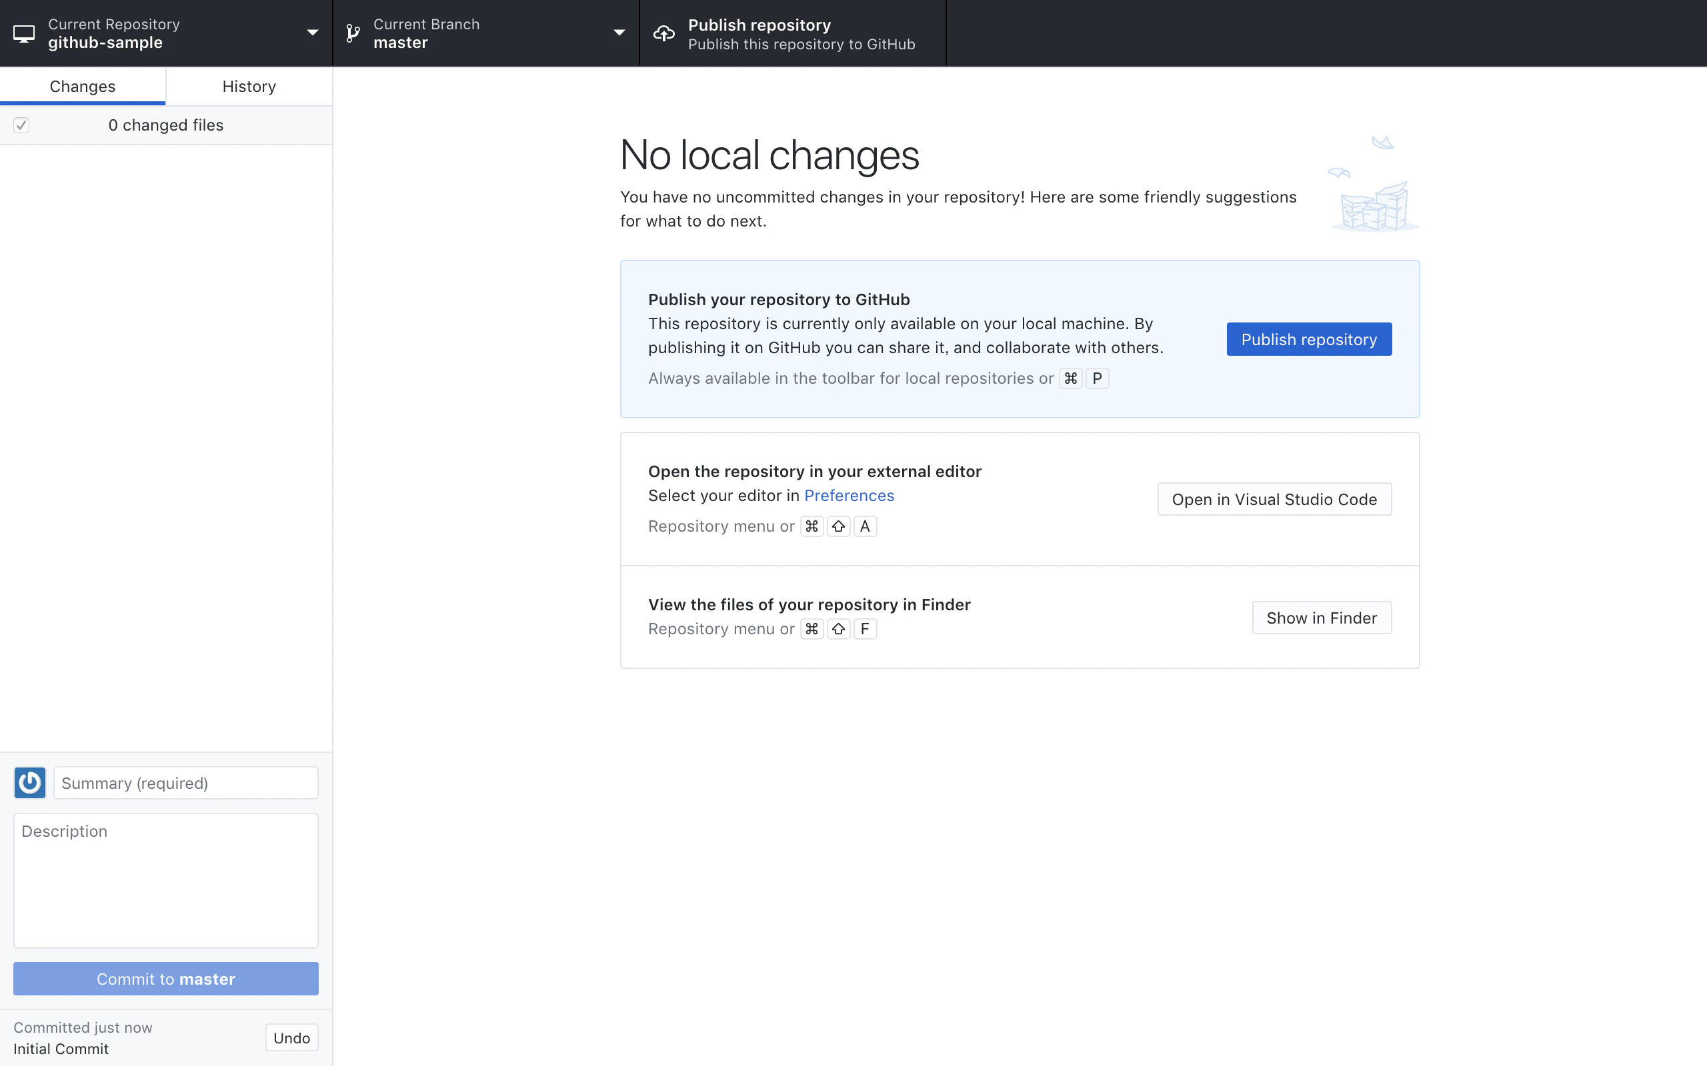This screenshot has height=1066, width=1707.
Task: Click Show in Finder button
Action: coord(1322,618)
